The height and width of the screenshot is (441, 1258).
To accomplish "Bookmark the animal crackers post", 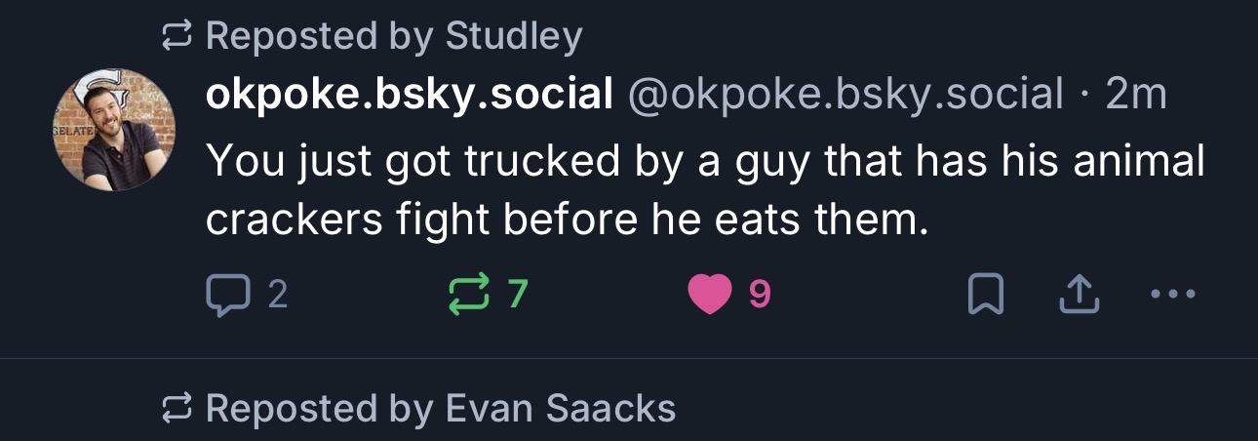I will (x=985, y=295).
